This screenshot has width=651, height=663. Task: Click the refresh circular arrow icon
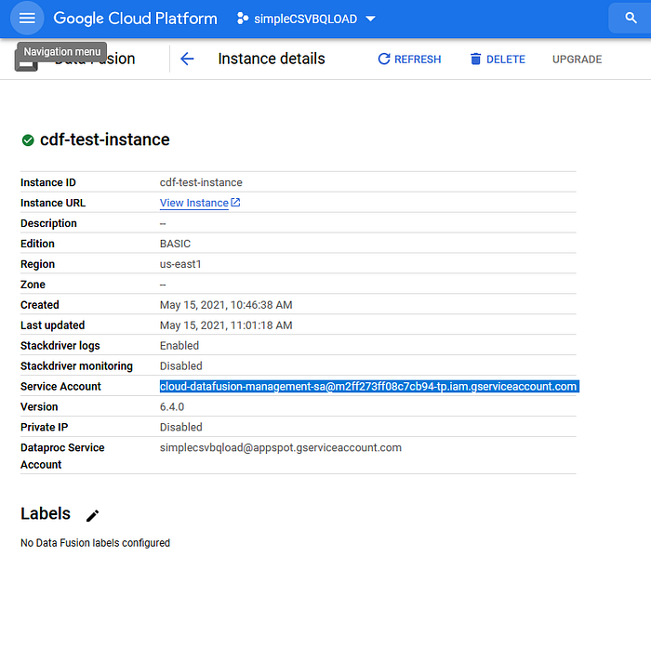[x=384, y=59]
